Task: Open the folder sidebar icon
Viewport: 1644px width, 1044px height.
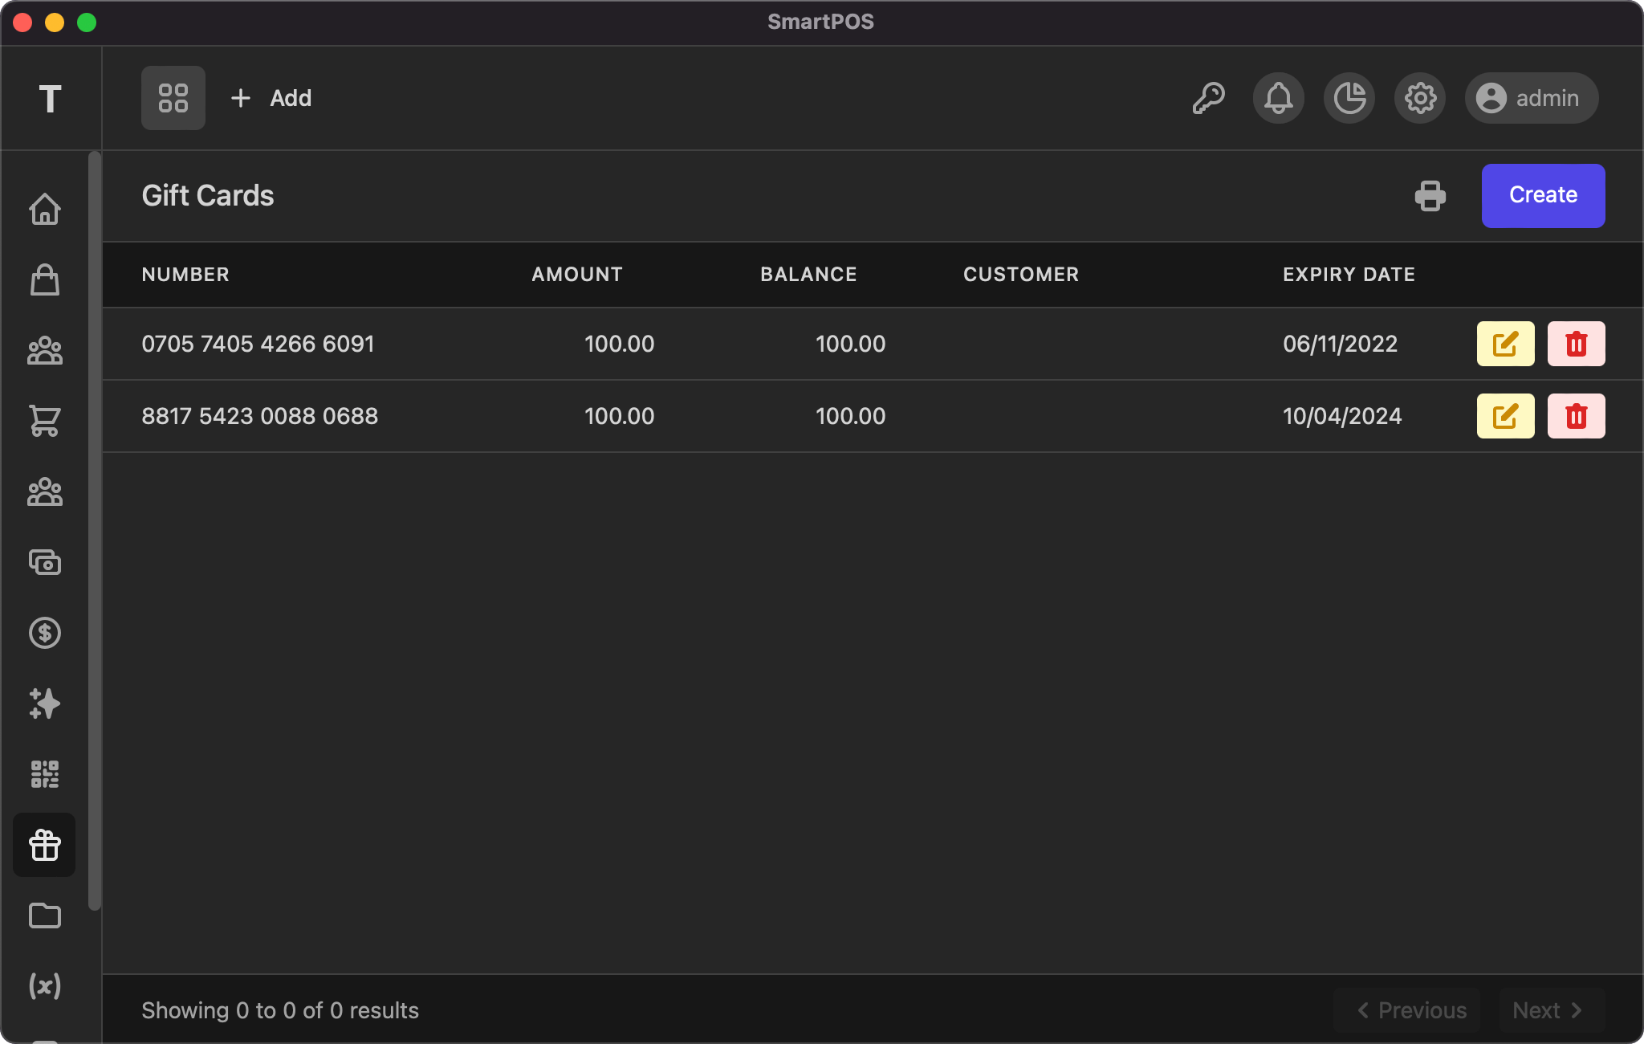Action: click(45, 916)
